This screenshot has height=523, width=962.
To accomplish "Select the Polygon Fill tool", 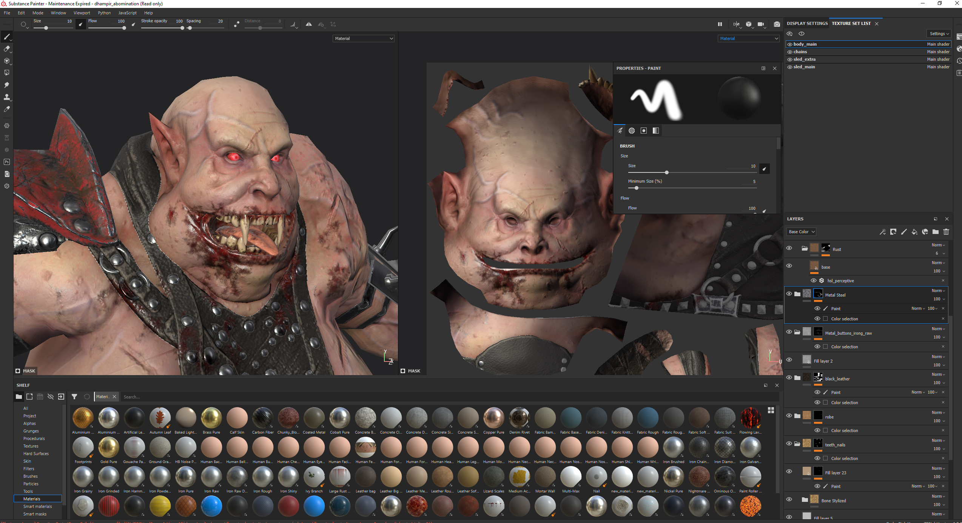I will pos(7,73).
